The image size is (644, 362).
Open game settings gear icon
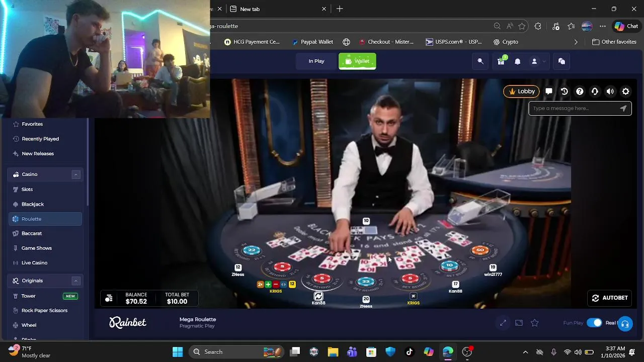pos(625,91)
